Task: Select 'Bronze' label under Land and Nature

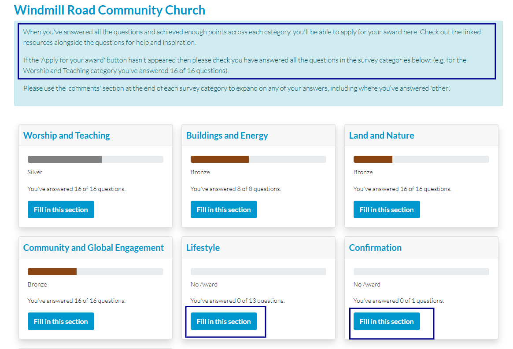Action: coord(363,172)
